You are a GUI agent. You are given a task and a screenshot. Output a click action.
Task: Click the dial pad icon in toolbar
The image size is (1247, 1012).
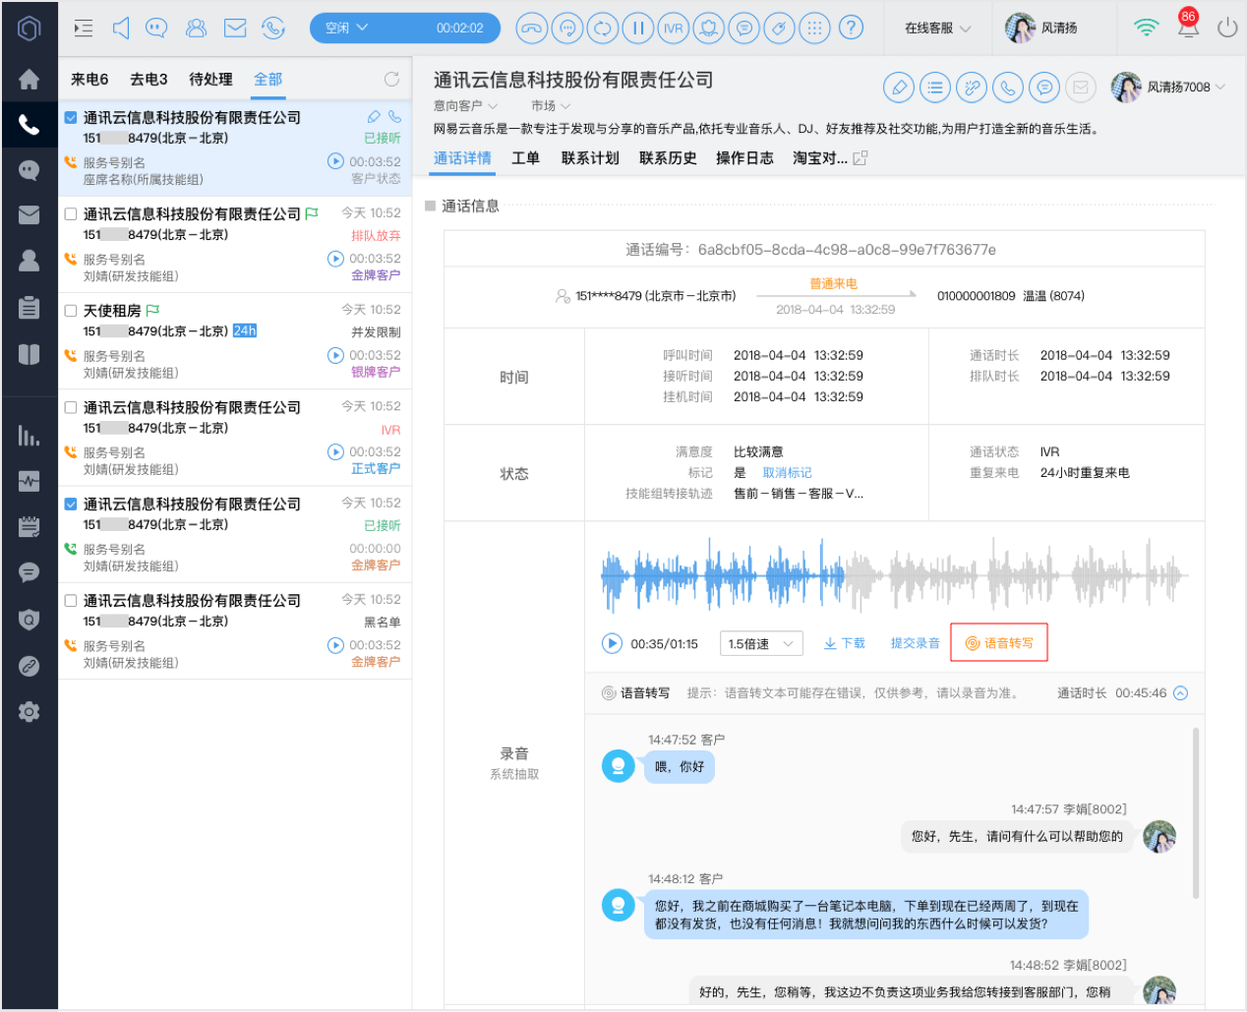pyautogui.click(x=814, y=29)
